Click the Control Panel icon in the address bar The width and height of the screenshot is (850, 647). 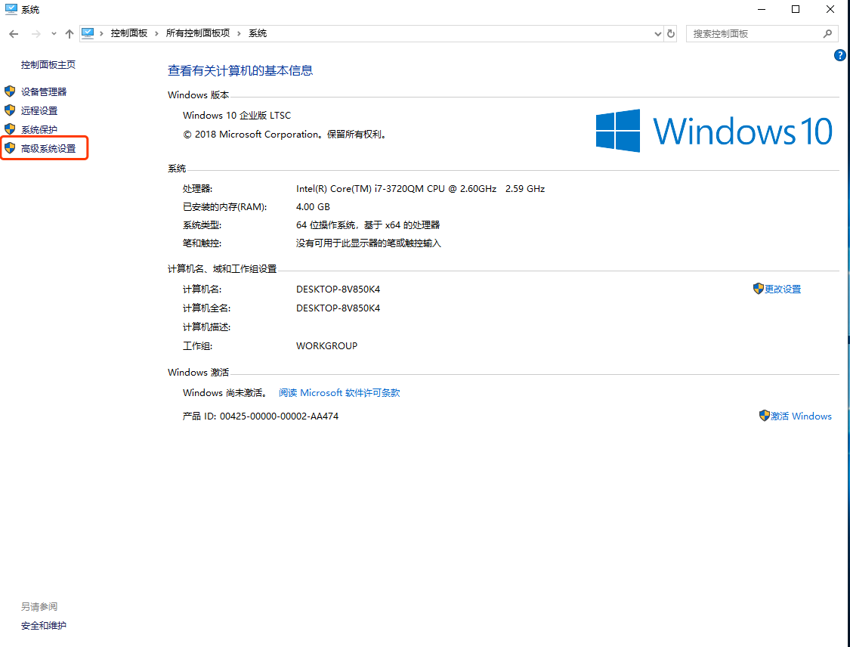(88, 33)
